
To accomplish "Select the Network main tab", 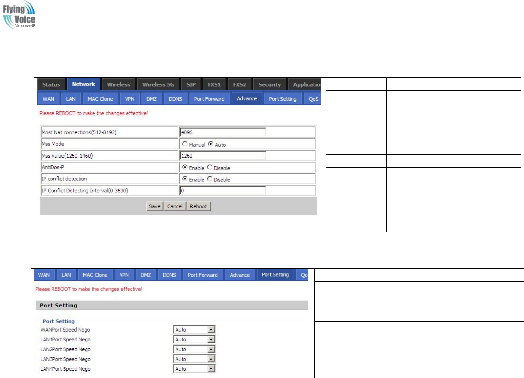I will tap(84, 84).
